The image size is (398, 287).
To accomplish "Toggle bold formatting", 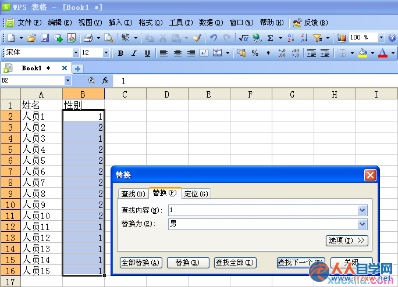I will tap(121, 53).
